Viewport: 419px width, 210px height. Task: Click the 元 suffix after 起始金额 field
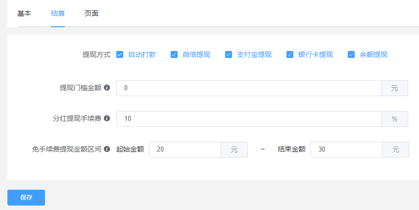coord(234,150)
